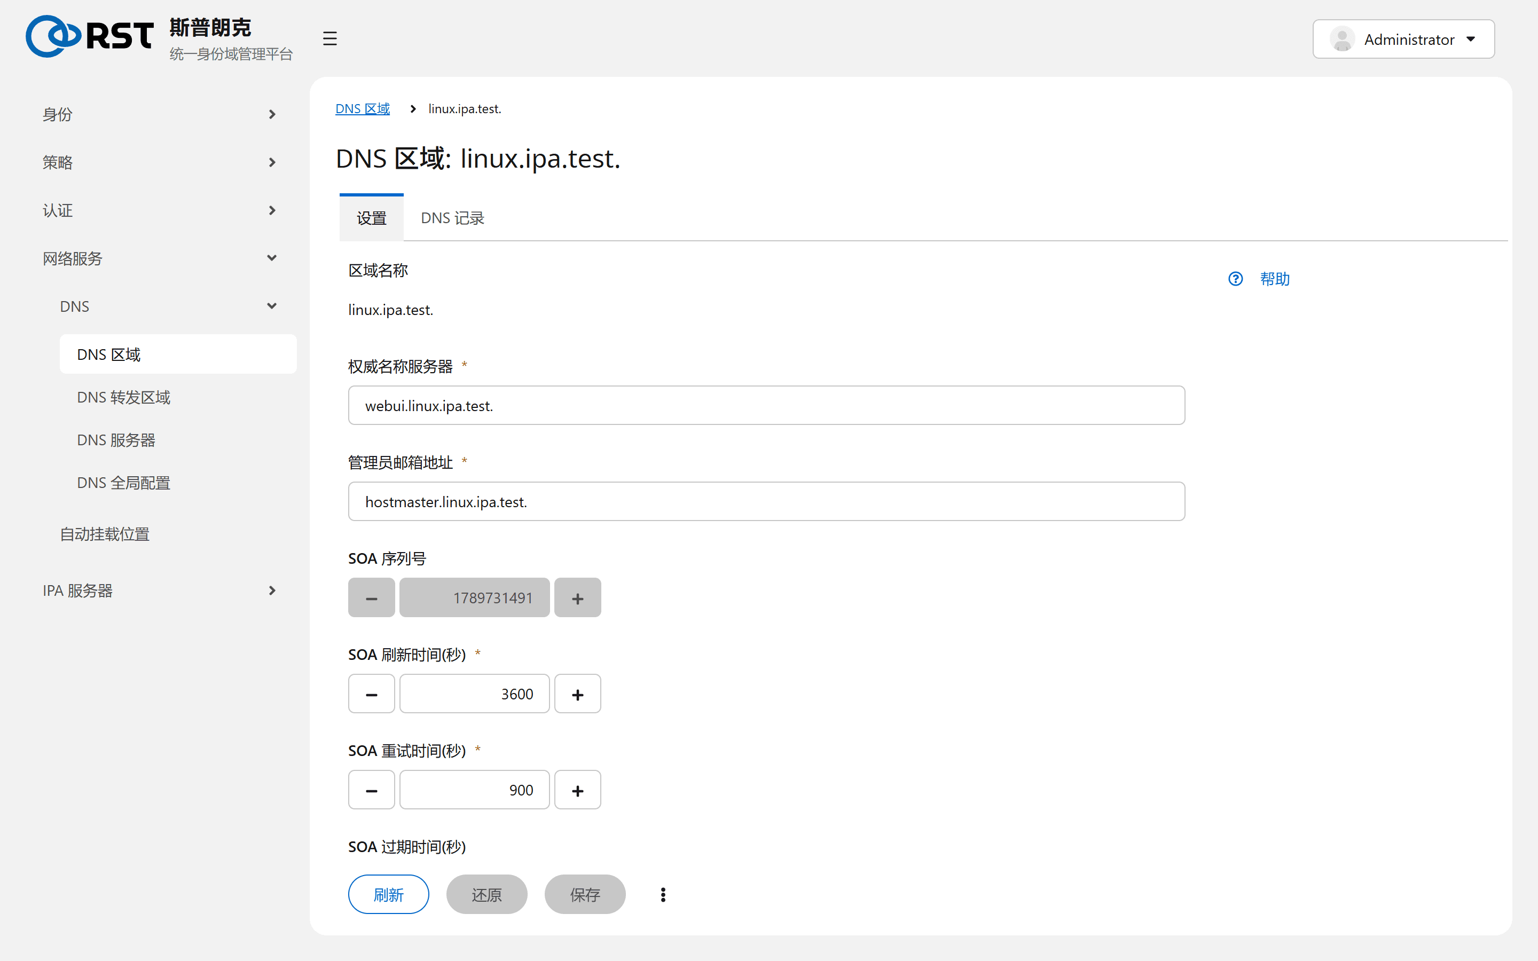
Task: Increase SOA retry time with plus
Action: coord(577,790)
